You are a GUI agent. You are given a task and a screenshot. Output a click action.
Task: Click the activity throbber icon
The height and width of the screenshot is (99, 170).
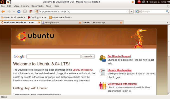168,6
